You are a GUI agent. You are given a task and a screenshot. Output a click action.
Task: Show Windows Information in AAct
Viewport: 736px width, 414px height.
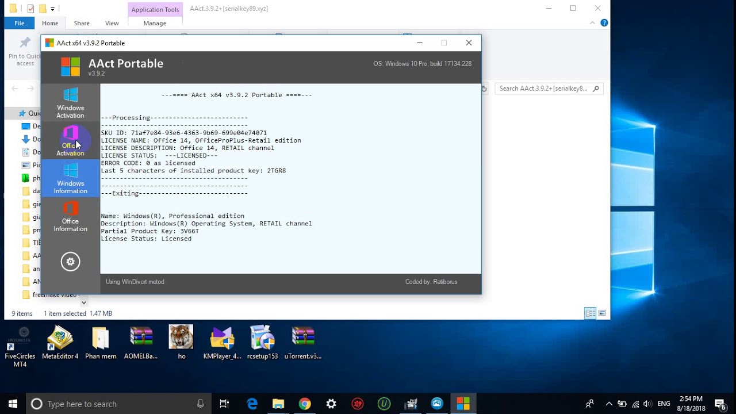pyautogui.click(x=70, y=178)
